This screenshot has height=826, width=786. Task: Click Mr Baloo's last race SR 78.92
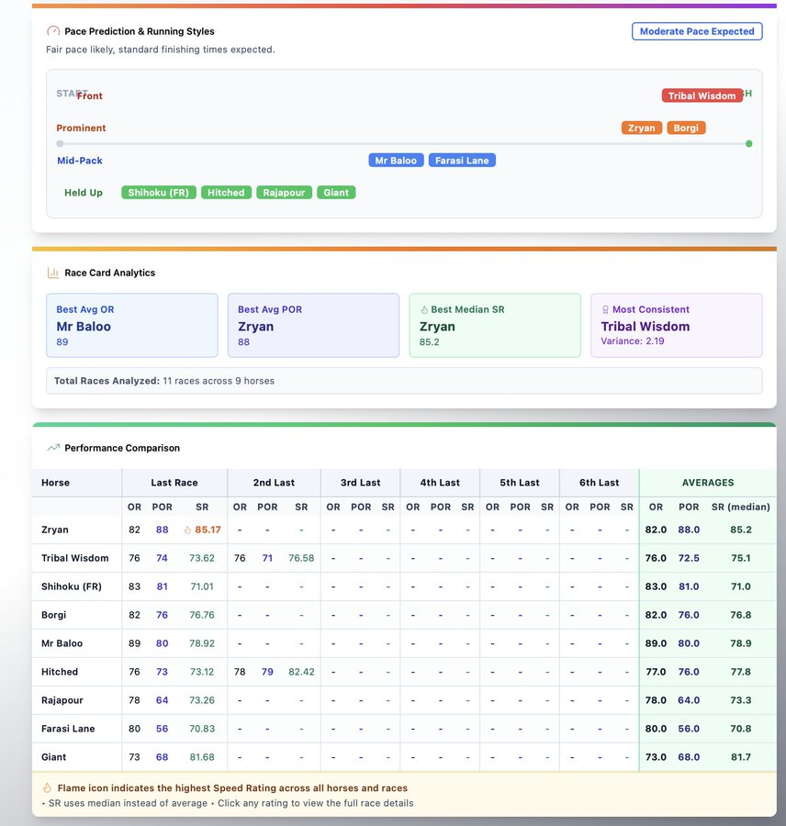[202, 643]
